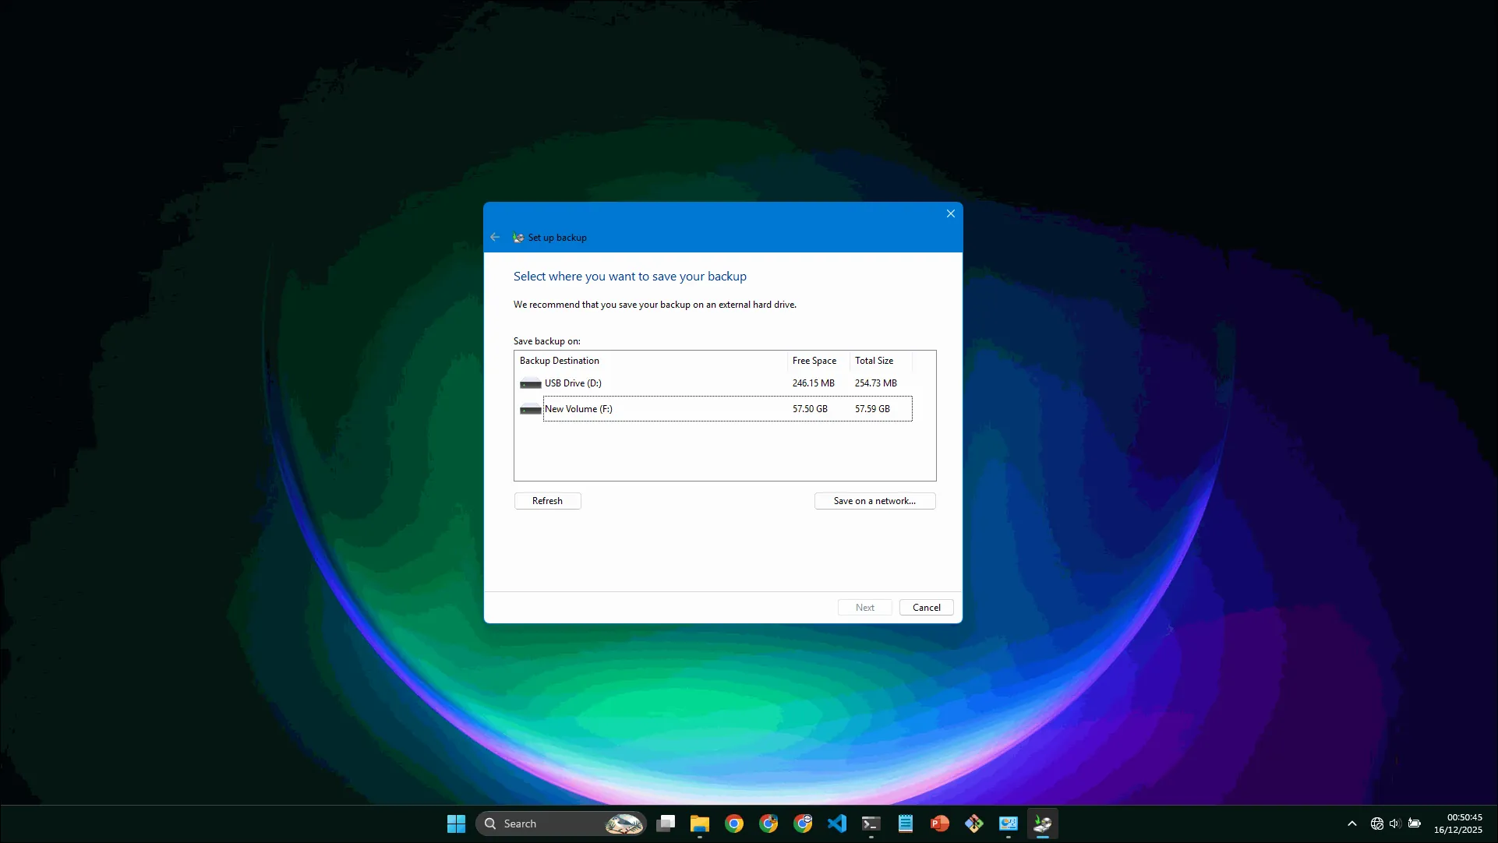Image resolution: width=1498 pixels, height=843 pixels.
Task: Click Save on a network
Action: pyautogui.click(x=874, y=500)
